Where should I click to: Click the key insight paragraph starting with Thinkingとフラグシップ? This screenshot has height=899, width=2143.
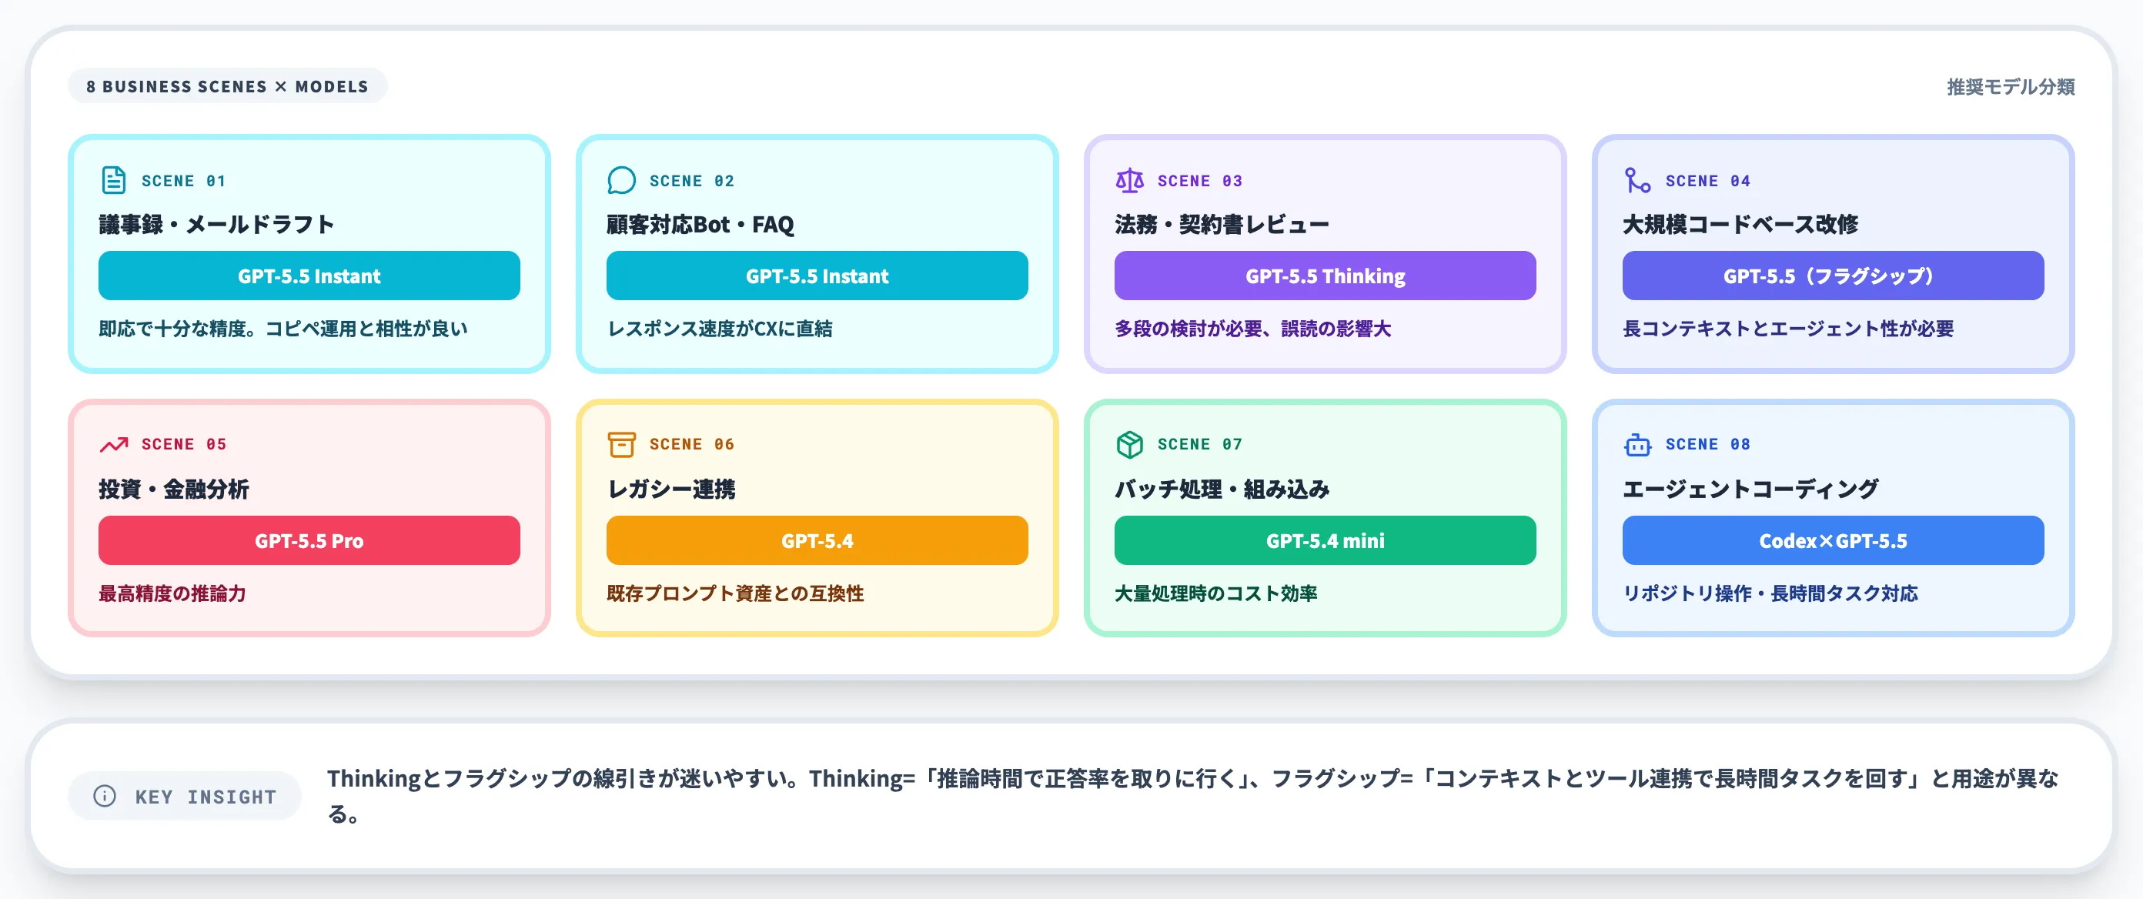tap(1193, 796)
